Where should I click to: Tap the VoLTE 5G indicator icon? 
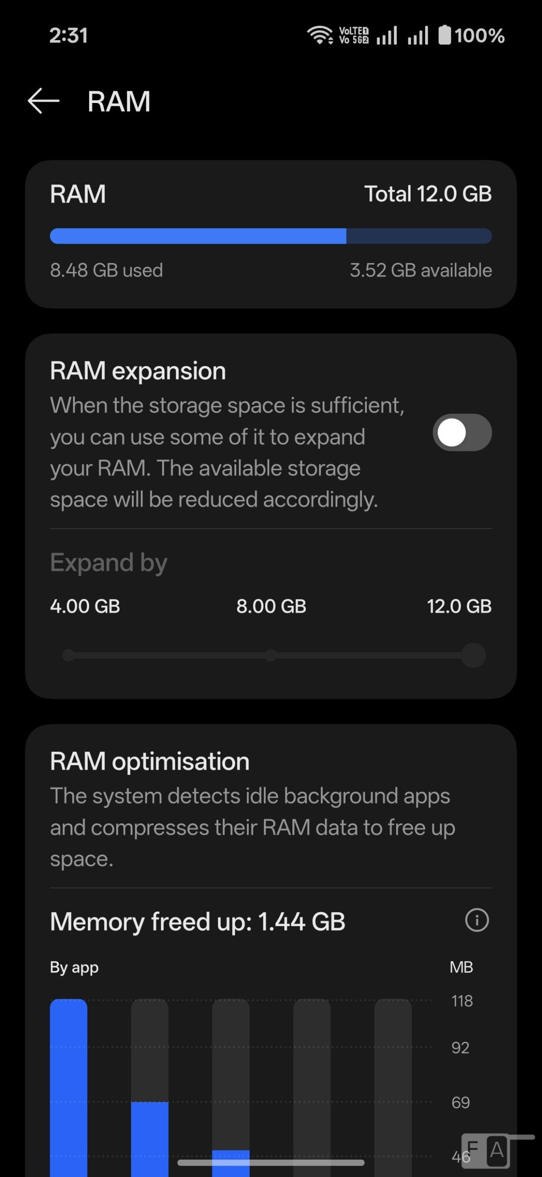pos(354,35)
